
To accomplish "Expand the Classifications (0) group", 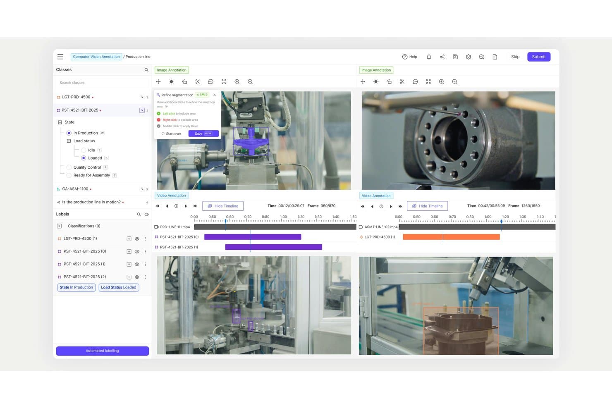I will [x=59, y=226].
